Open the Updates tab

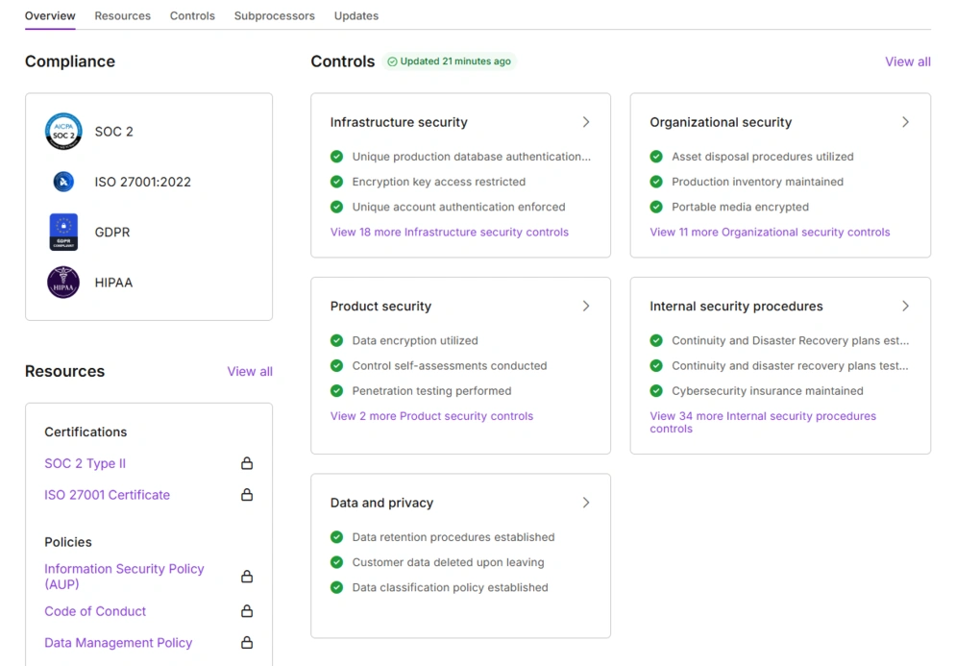point(355,15)
